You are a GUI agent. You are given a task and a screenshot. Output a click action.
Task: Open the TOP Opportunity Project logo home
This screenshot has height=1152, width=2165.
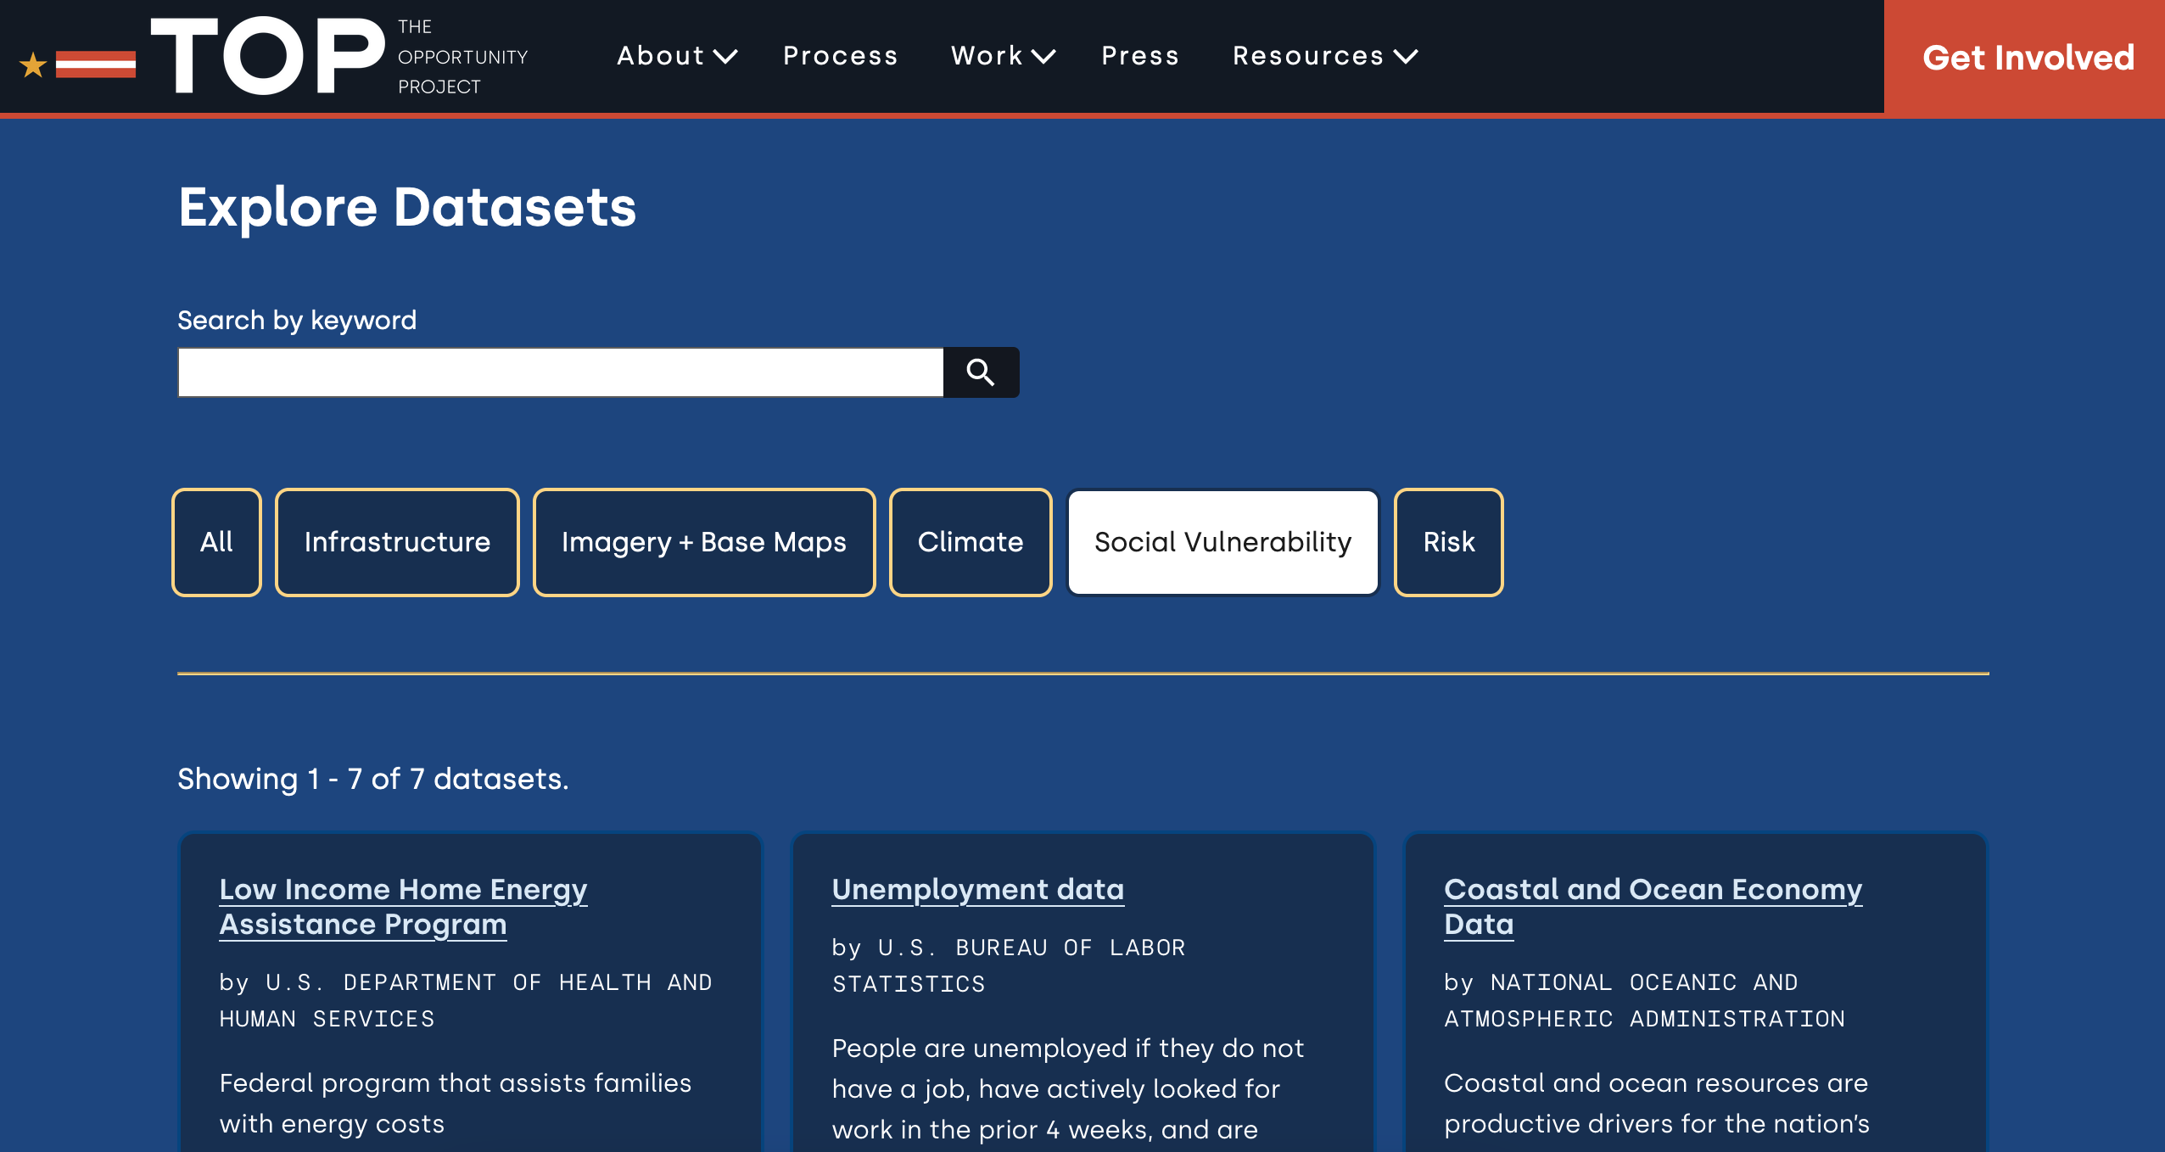tap(273, 56)
